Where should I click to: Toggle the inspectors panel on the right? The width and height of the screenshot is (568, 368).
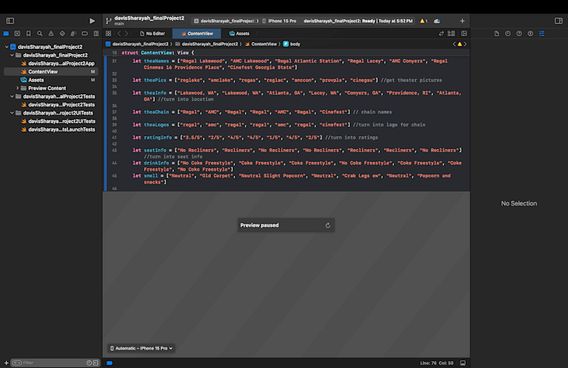(x=558, y=21)
